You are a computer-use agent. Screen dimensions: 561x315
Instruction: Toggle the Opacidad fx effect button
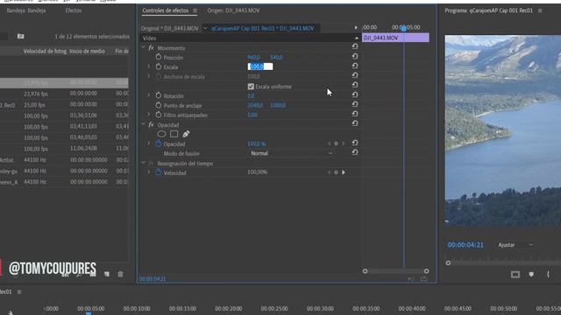(x=151, y=124)
